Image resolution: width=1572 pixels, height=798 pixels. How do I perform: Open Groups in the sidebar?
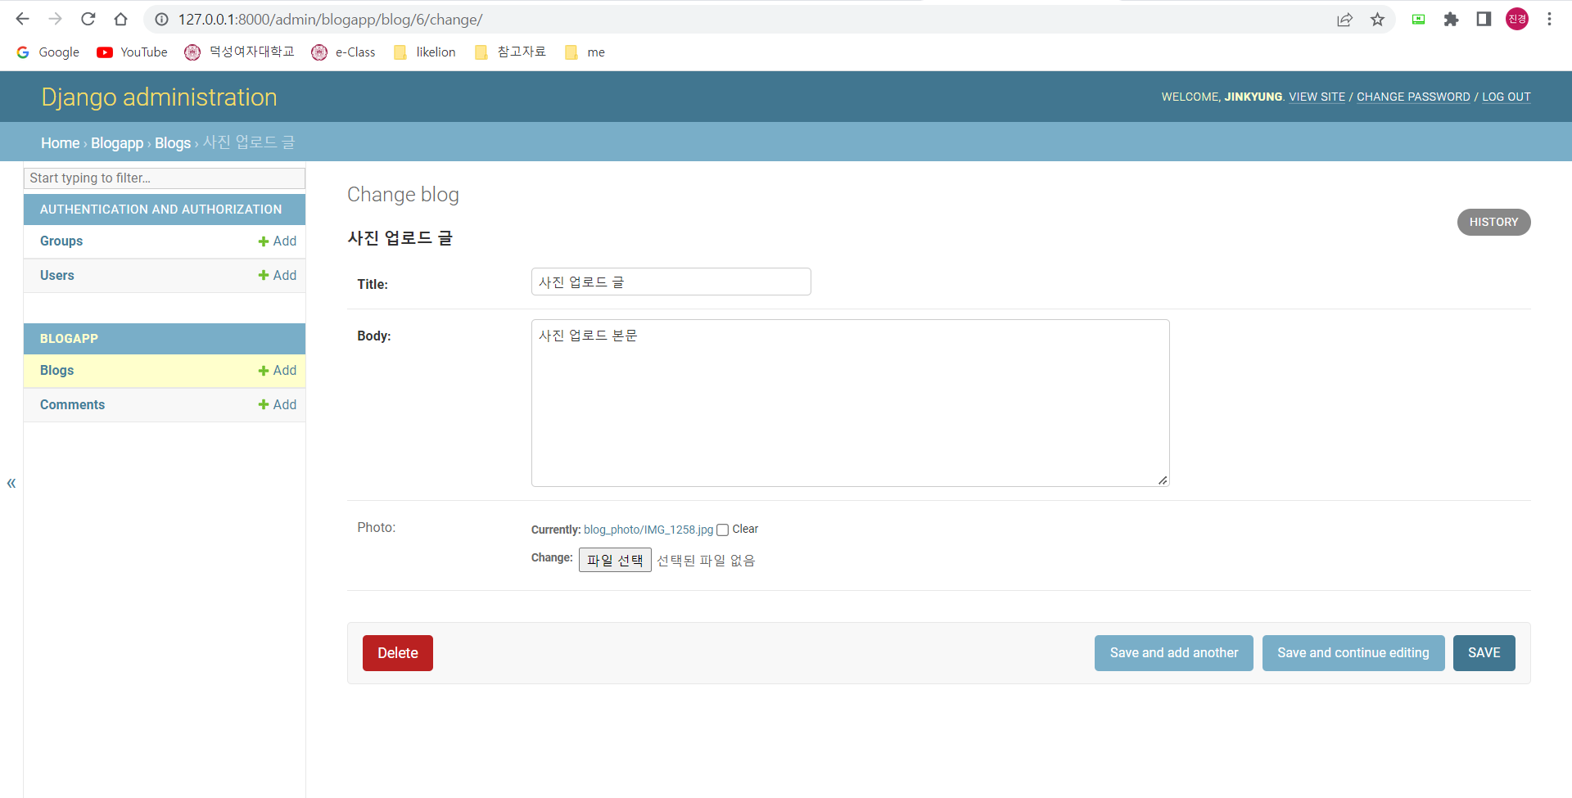click(x=61, y=241)
